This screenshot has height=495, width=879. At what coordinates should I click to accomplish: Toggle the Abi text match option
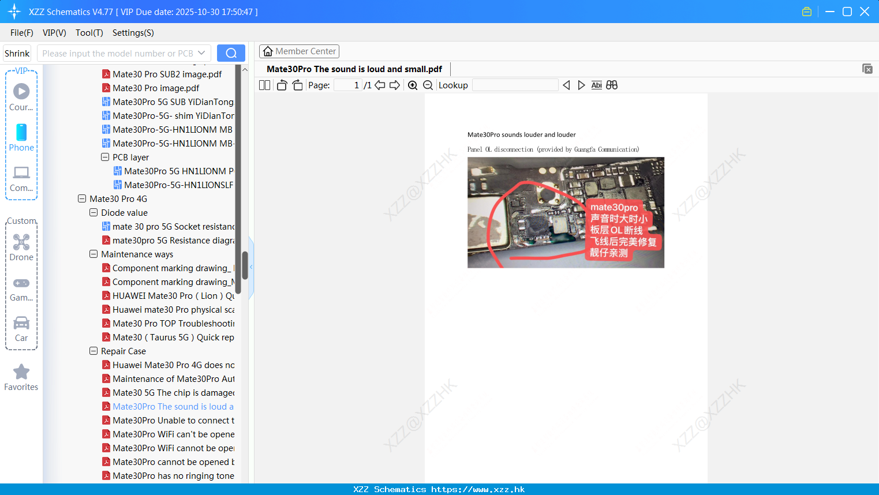click(x=596, y=85)
